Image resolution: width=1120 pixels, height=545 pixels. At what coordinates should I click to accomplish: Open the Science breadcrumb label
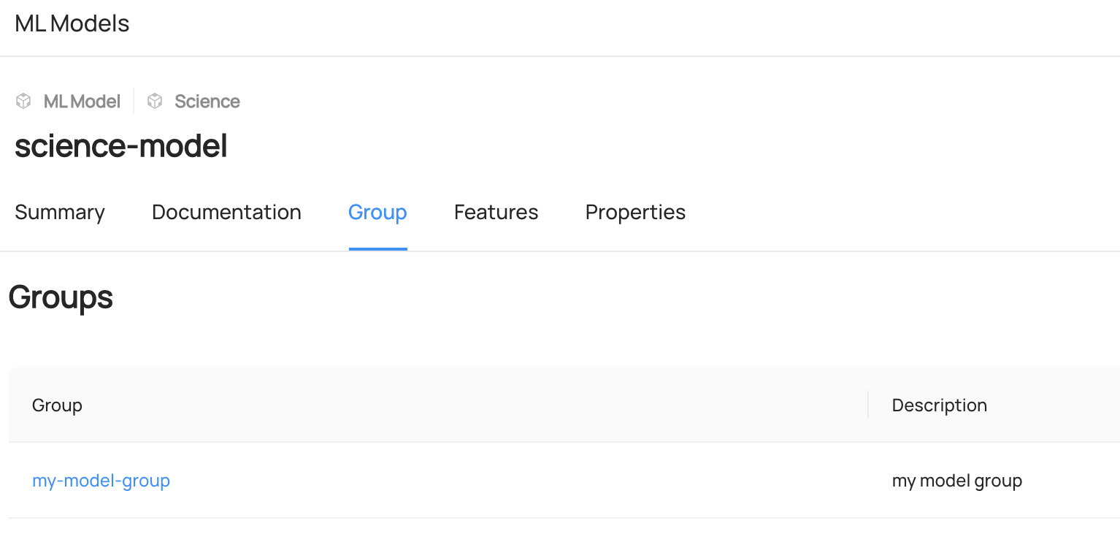click(x=207, y=102)
